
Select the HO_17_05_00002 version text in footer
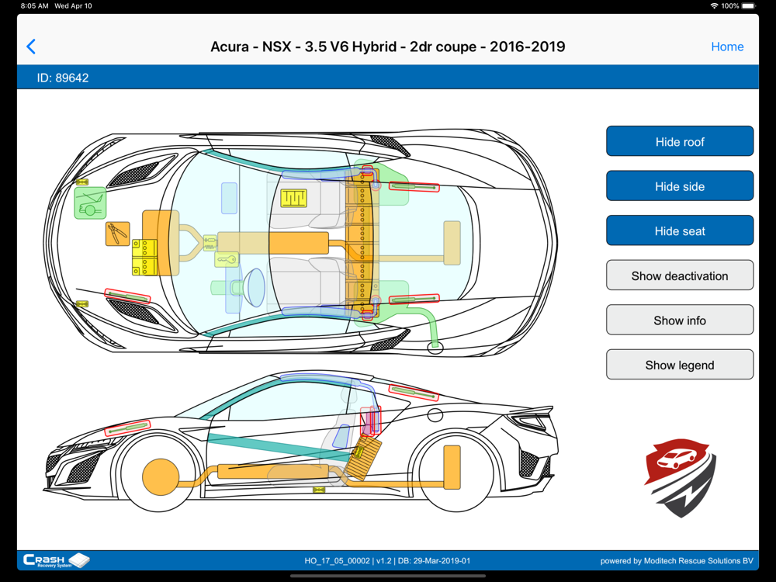point(387,561)
